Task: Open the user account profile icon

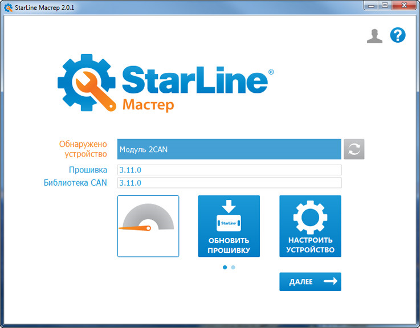Action: [x=374, y=36]
